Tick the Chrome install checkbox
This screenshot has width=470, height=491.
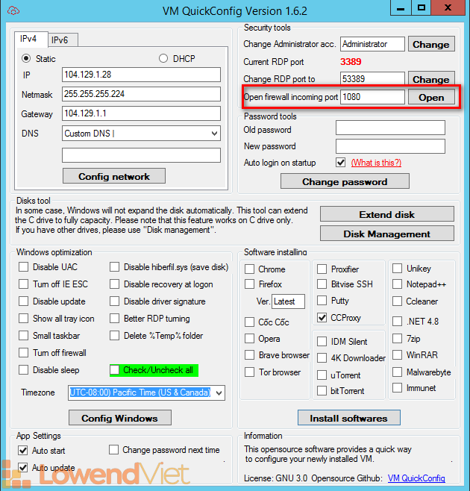click(x=250, y=269)
